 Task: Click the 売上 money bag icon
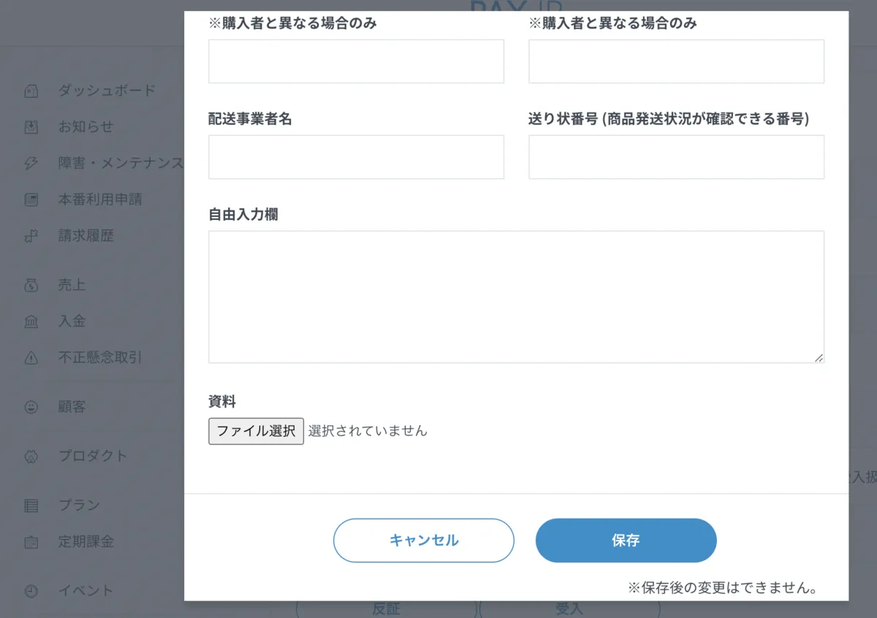tap(31, 286)
